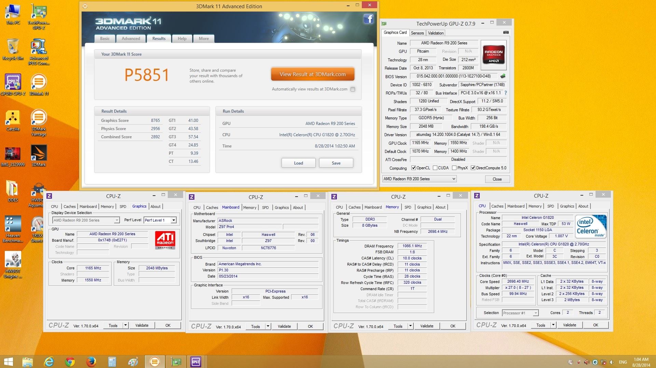Click the Intel Celeron logo in CPU-Z

point(591,226)
